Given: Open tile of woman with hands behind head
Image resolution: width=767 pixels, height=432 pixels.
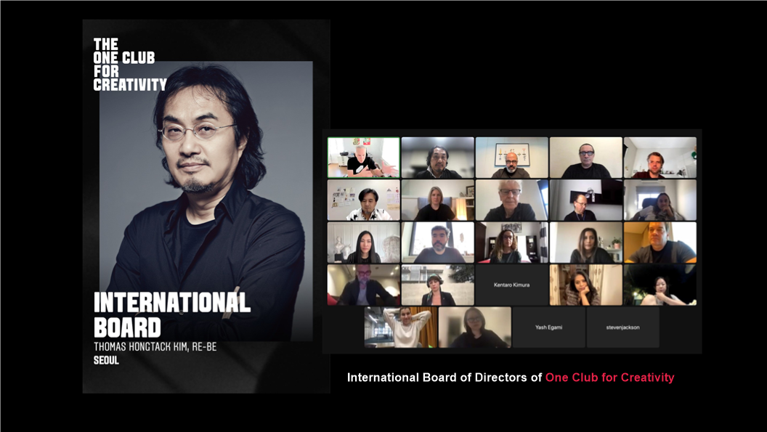Looking at the screenshot, I should click(x=401, y=327).
